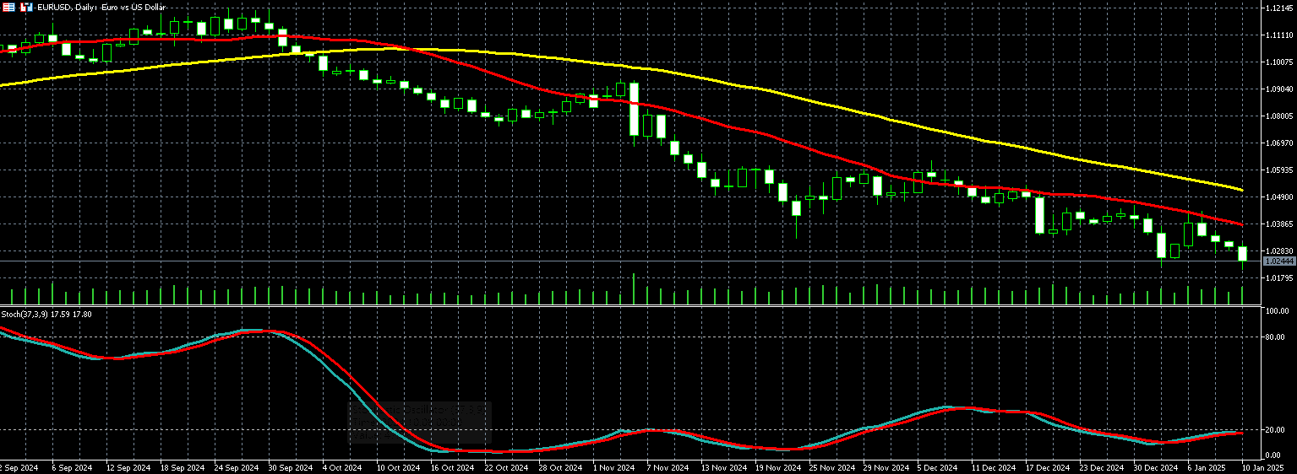Image resolution: width=1297 pixels, height=474 pixels.
Task: Click the 1.09040 price scale label
Action: [x=1278, y=89]
